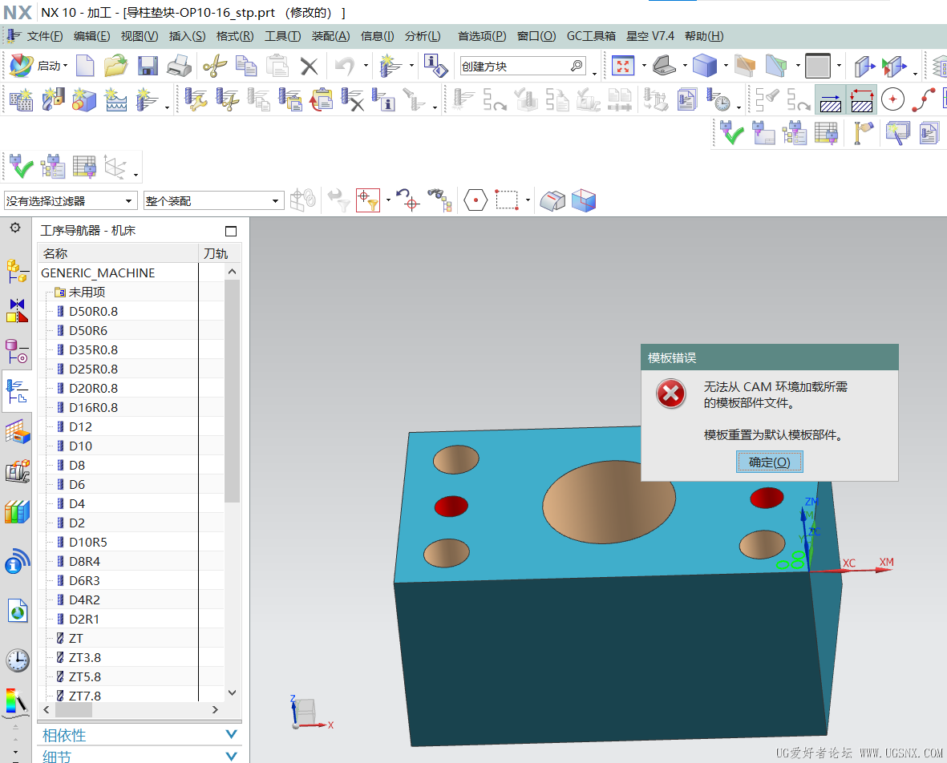Open the 整个装配 selection scope dropdown
Viewport: 947px width, 763px height.
[213, 200]
